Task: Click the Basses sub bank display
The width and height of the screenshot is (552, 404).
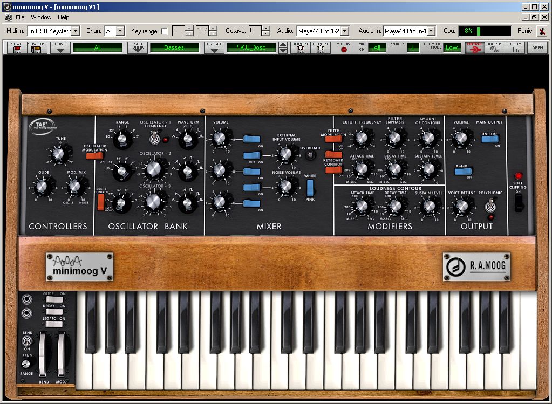Action: click(x=174, y=47)
